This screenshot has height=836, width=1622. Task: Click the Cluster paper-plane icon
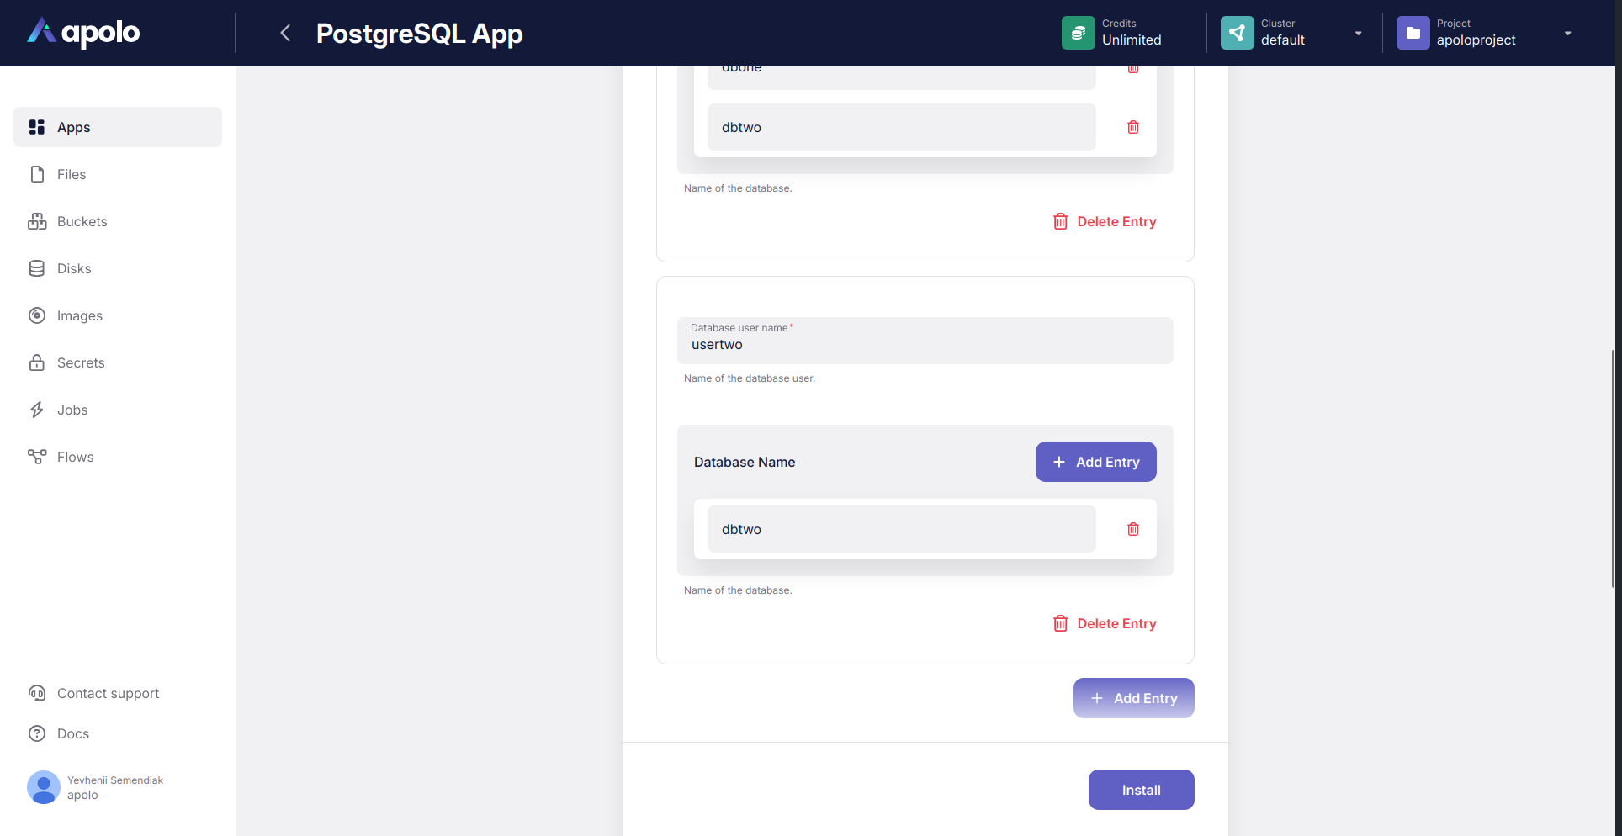[x=1237, y=33]
